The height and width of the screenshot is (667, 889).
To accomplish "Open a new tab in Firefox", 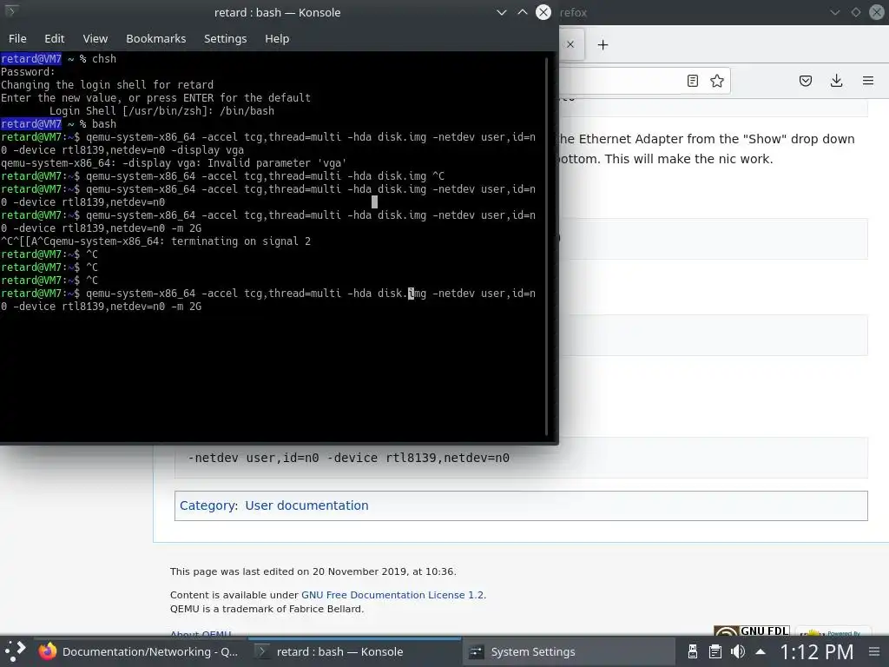I will tap(603, 45).
